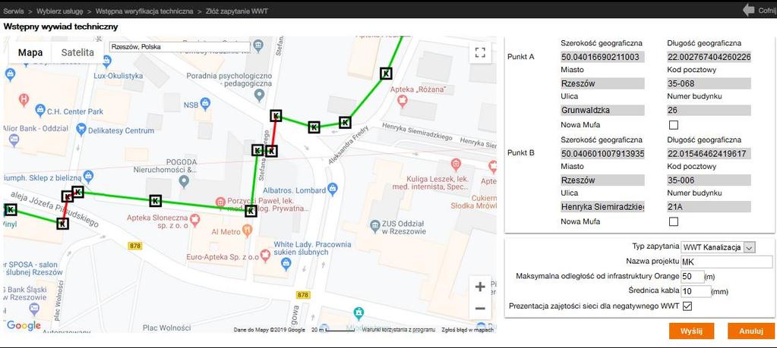Click the Albatros Lombard shop pin

[333, 188]
